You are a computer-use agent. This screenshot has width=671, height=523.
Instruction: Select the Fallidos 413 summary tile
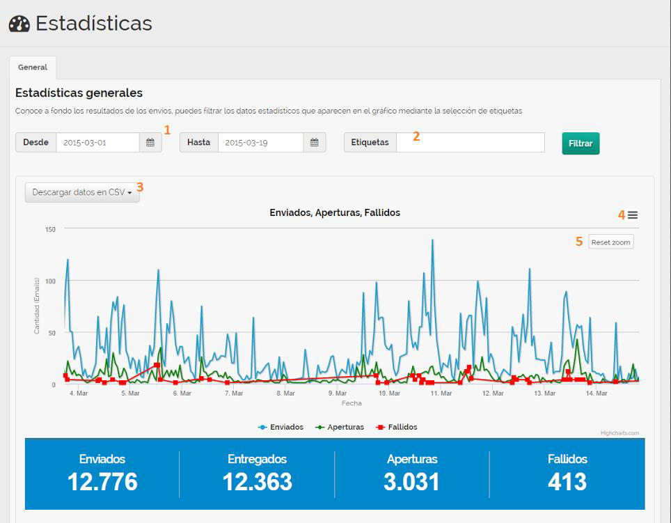567,474
